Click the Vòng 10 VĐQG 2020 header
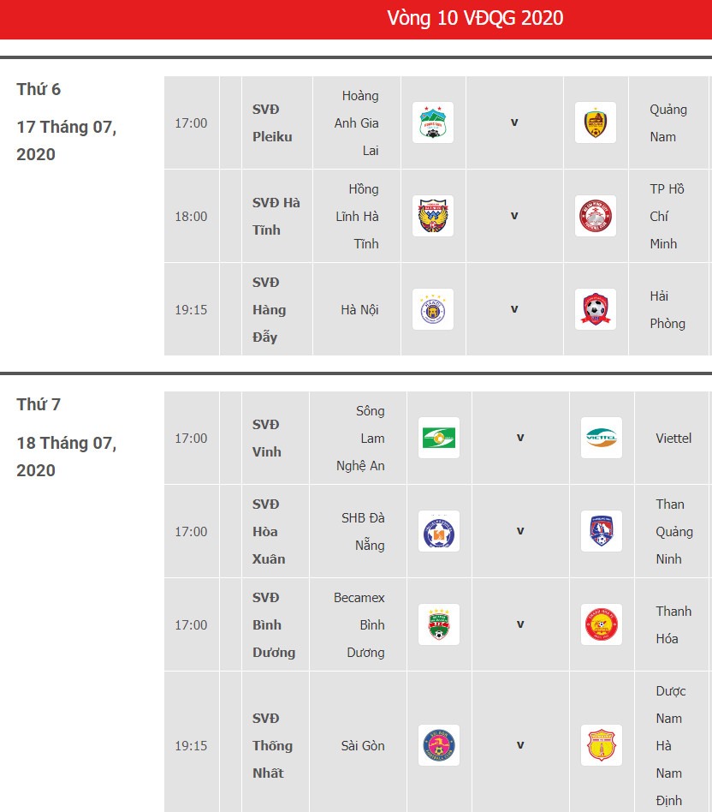Screen dimensions: 712x812 point(475,18)
